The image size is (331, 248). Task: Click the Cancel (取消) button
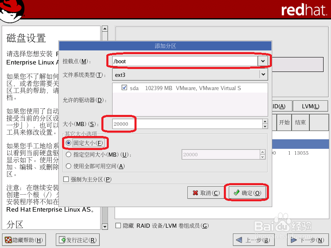[206, 193]
